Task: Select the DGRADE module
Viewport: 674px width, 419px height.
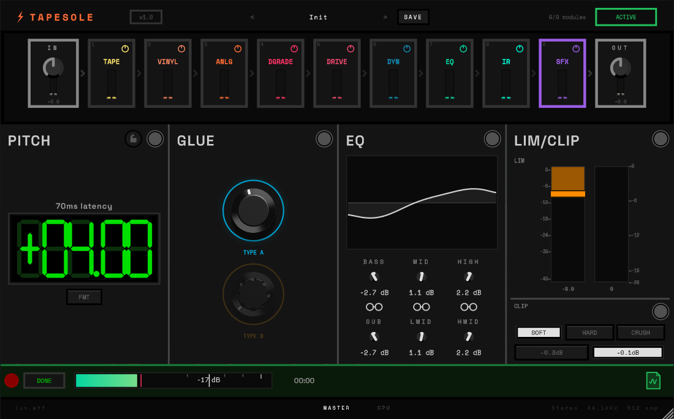Action: [280, 74]
